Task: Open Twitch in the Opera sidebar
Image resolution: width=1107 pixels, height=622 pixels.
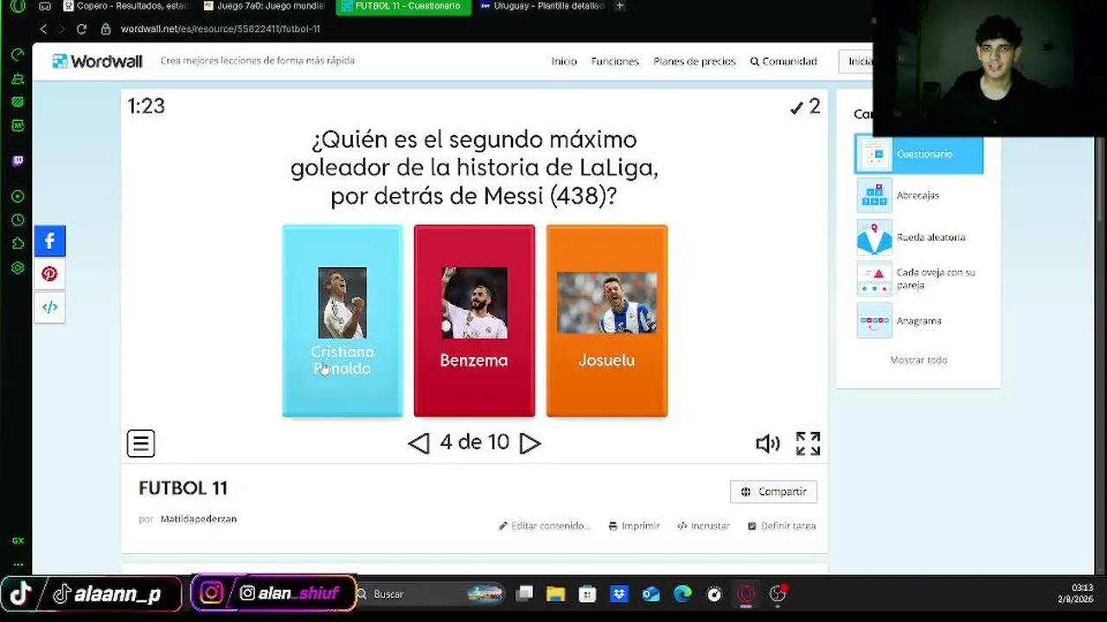Action: pyautogui.click(x=17, y=161)
